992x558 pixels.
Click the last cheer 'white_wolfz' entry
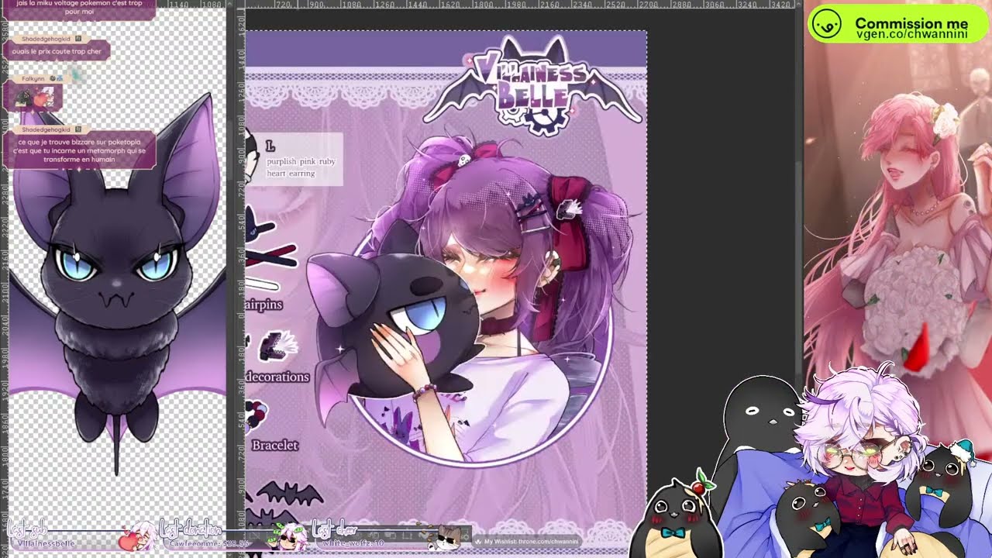[354, 544]
